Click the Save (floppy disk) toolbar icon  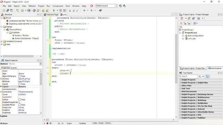pos(29,10)
